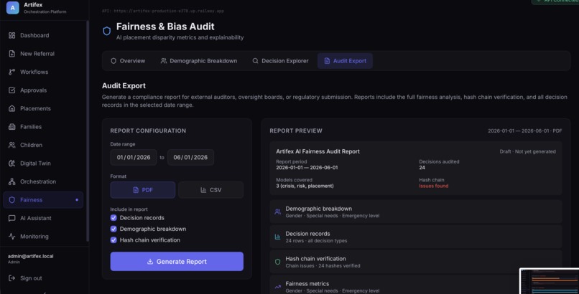Select PDF format option
Screen dimensions: 579x294
(x=142, y=190)
